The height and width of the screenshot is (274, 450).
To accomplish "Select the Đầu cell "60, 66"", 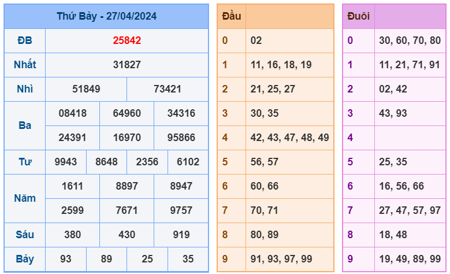I will [x=265, y=186].
